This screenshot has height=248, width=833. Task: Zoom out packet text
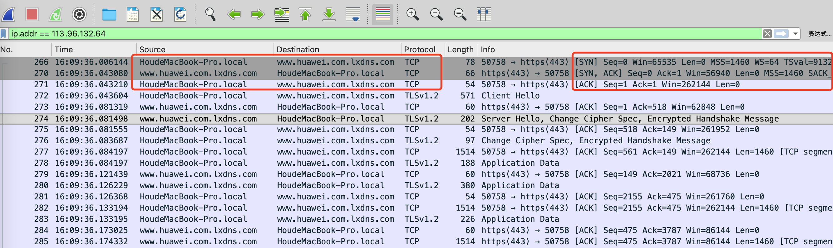[436, 15]
